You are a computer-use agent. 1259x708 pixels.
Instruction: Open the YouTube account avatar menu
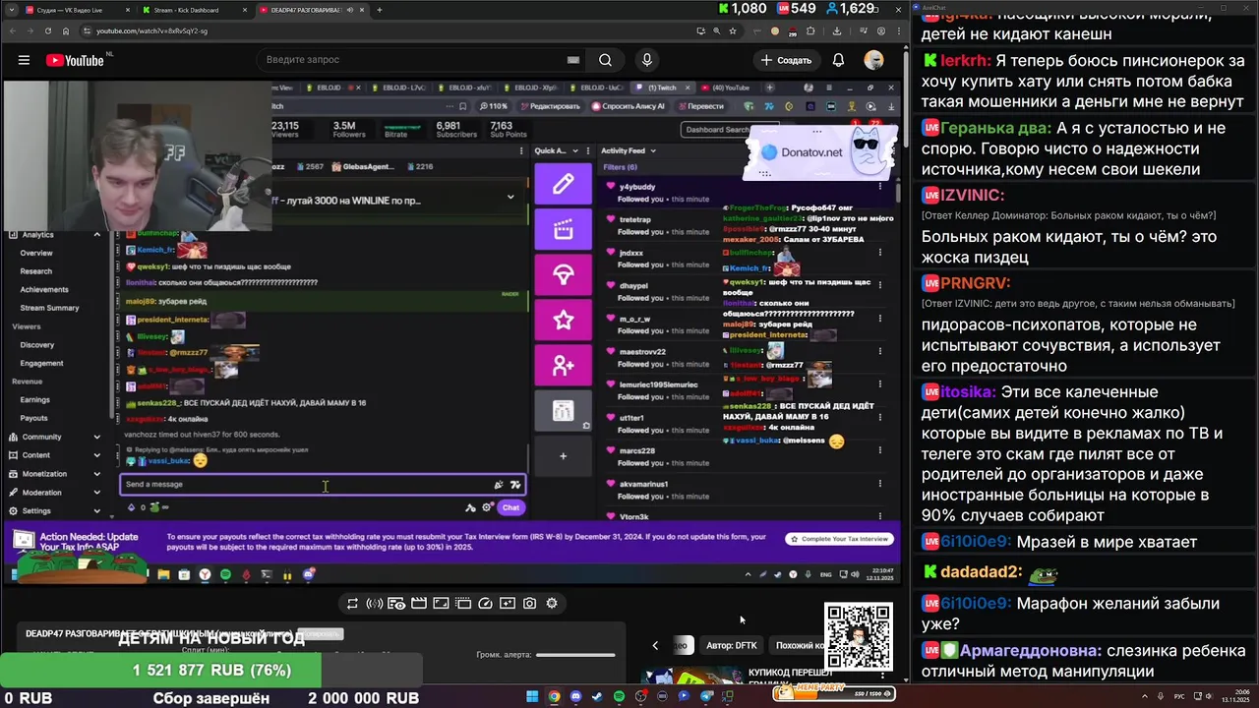tap(873, 60)
